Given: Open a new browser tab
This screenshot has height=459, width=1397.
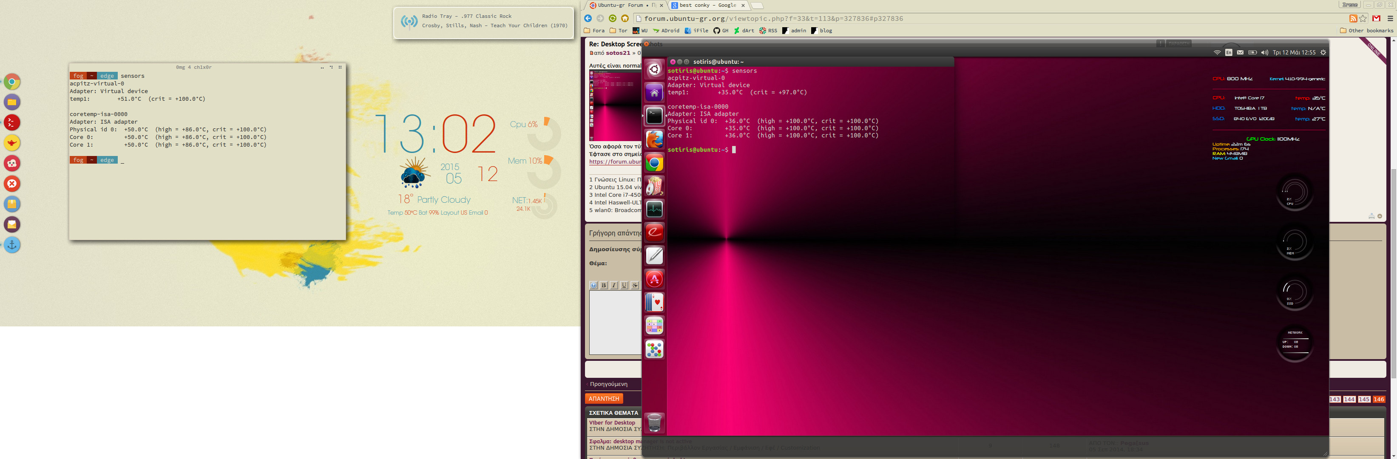Looking at the screenshot, I should 757,6.
